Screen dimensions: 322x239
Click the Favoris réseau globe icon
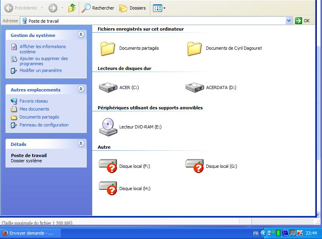point(14,101)
